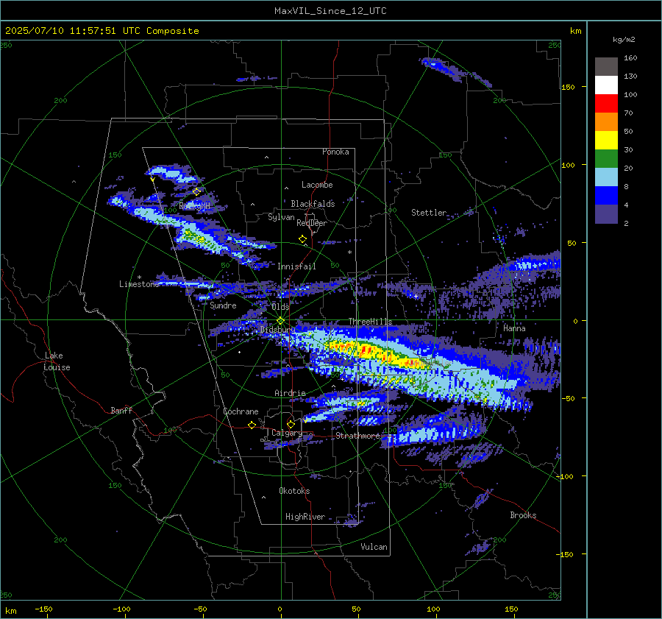
Task: Click the Lake Louise label
Action: (57, 361)
